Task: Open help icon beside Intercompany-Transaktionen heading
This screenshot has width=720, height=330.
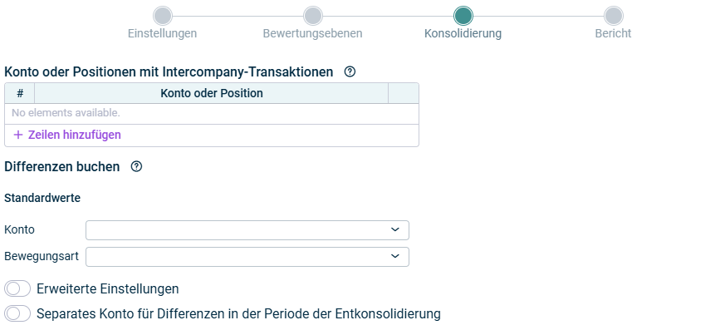Action: (x=350, y=71)
